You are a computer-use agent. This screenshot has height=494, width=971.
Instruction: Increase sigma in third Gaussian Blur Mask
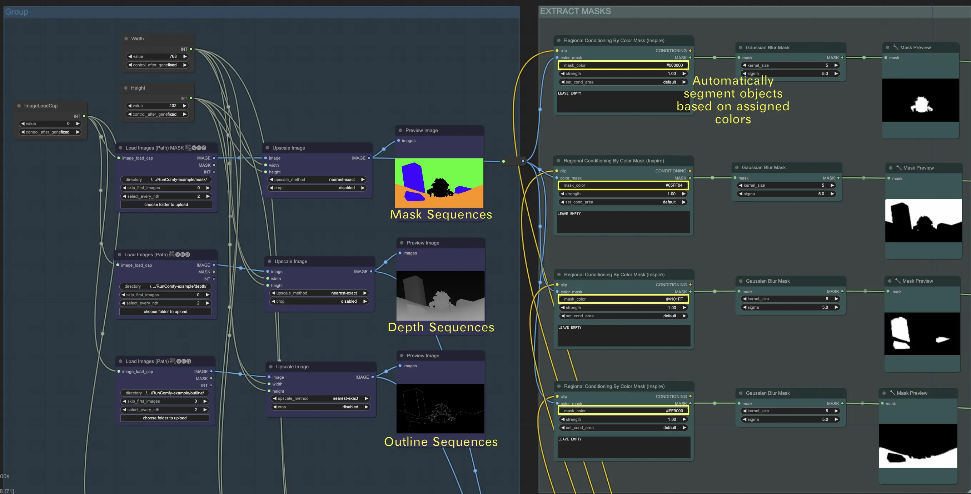click(x=836, y=308)
